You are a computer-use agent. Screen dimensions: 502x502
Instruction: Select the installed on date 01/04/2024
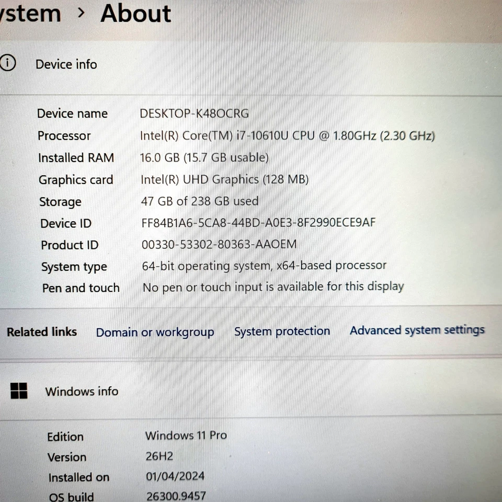[x=175, y=476]
